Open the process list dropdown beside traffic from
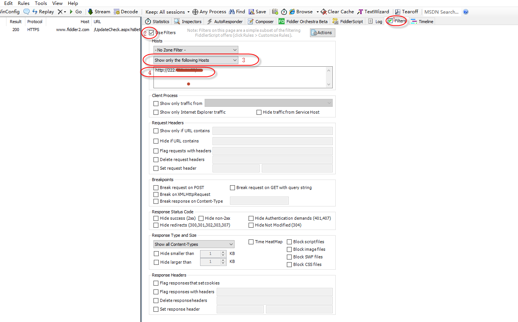Image resolution: width=518 pixels, height=322 pixels. [269, 103]
